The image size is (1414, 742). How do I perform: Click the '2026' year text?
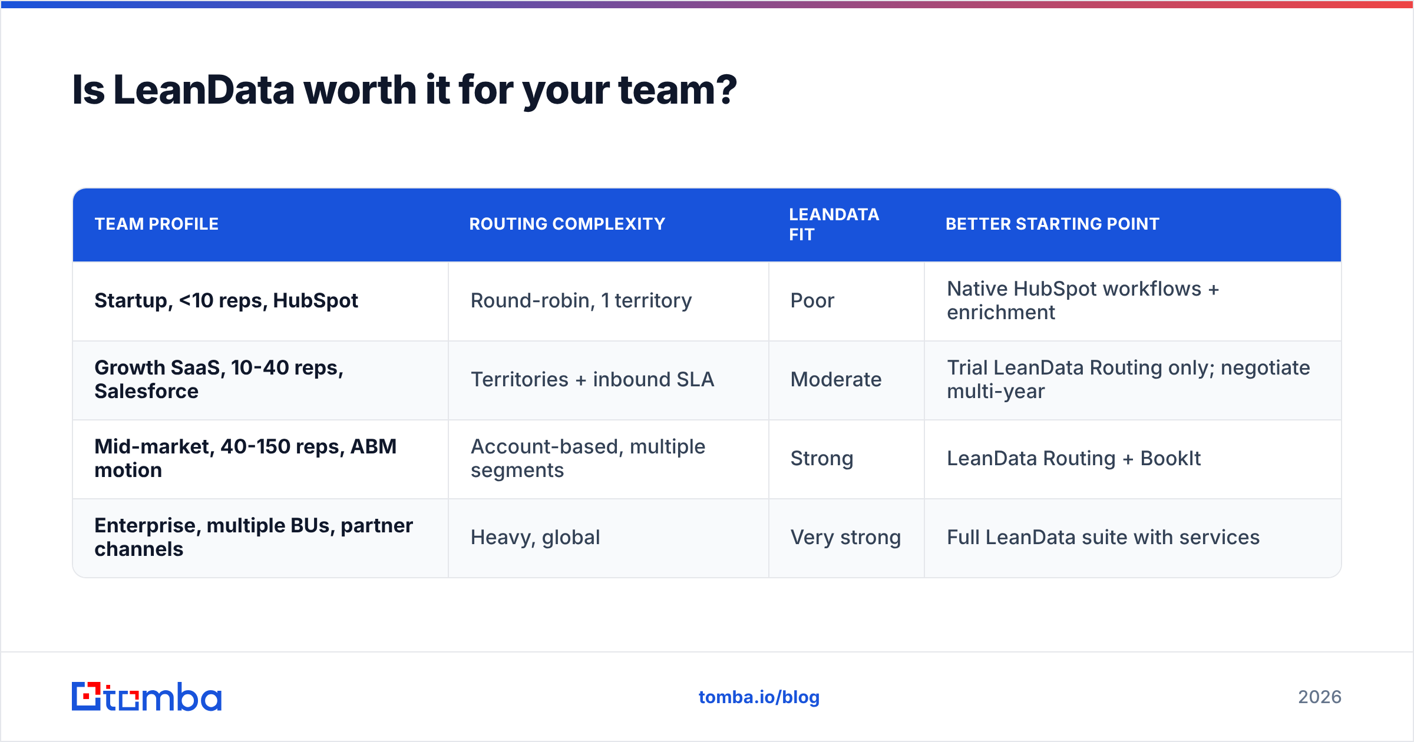[1320, 697]
